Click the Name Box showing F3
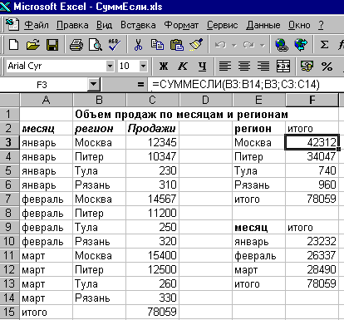The height and width of the screenshot is (320, 344). (x=42, y=84)
